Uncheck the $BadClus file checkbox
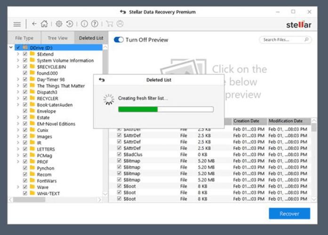328x235 pixels. (x=119, y=154)
